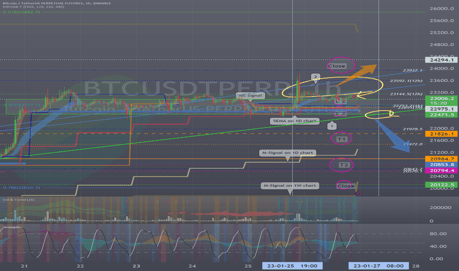The width and height of the screenshot is (459, 271).
Task: Select the Strength indicator legend
Action: pyautogui.click(x=11, y=227)
